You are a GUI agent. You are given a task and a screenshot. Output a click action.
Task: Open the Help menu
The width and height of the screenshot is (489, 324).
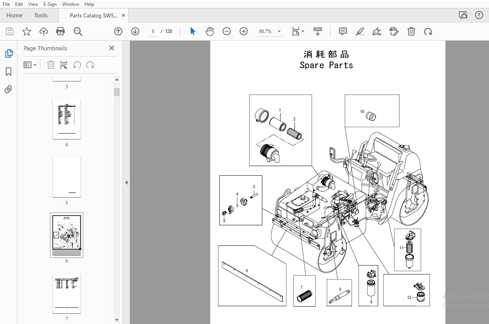click(x=89, y=4)
